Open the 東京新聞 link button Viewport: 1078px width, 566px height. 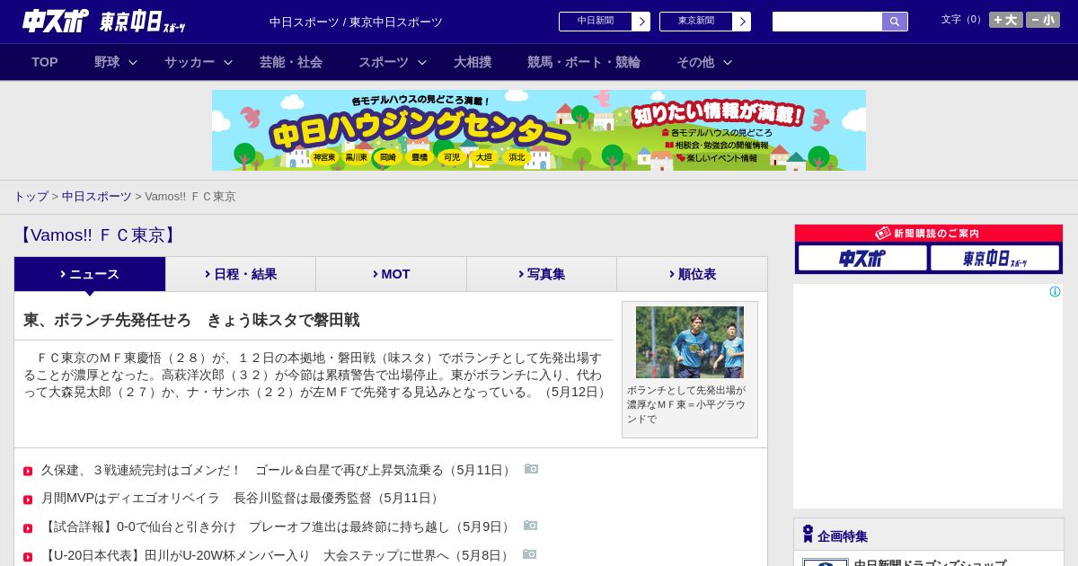(x=696, y=22)
